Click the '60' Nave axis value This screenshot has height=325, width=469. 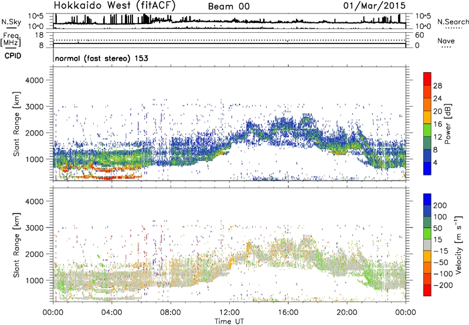tap(419, 35)
